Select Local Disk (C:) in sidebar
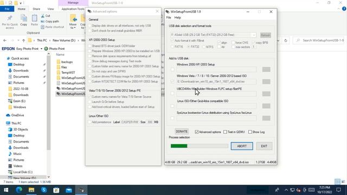This screenshot has width=347, height=195. tap(23, 172)
